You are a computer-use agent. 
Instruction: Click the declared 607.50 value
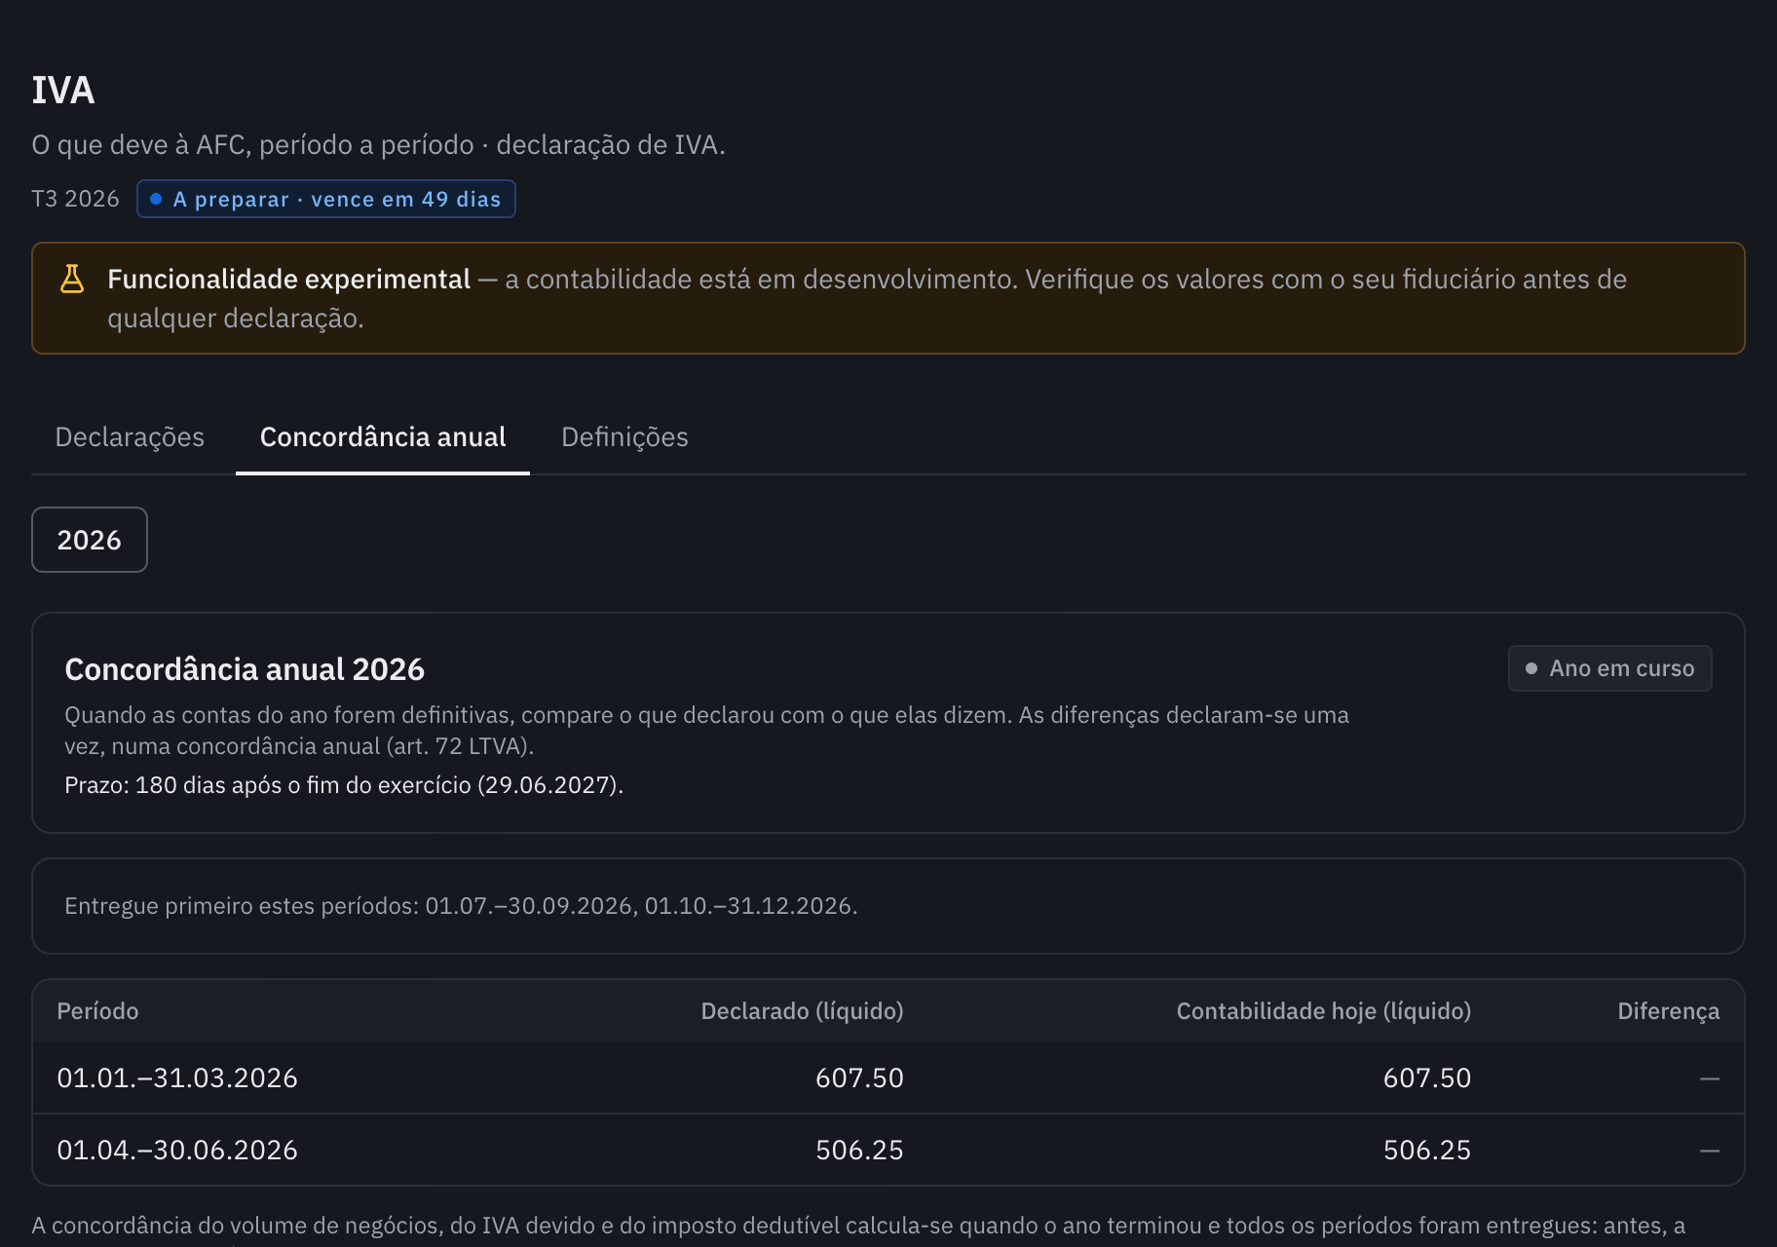pos(859,1077)
